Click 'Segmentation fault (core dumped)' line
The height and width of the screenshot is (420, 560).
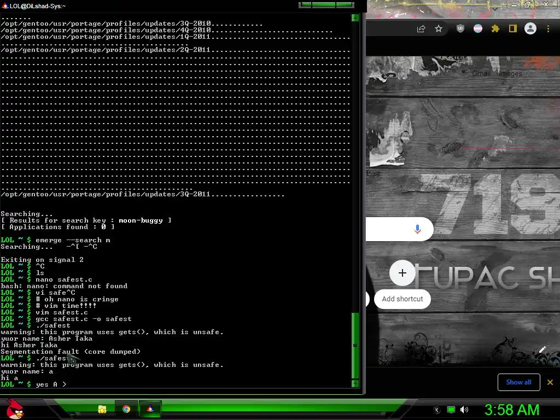point(71,352)
